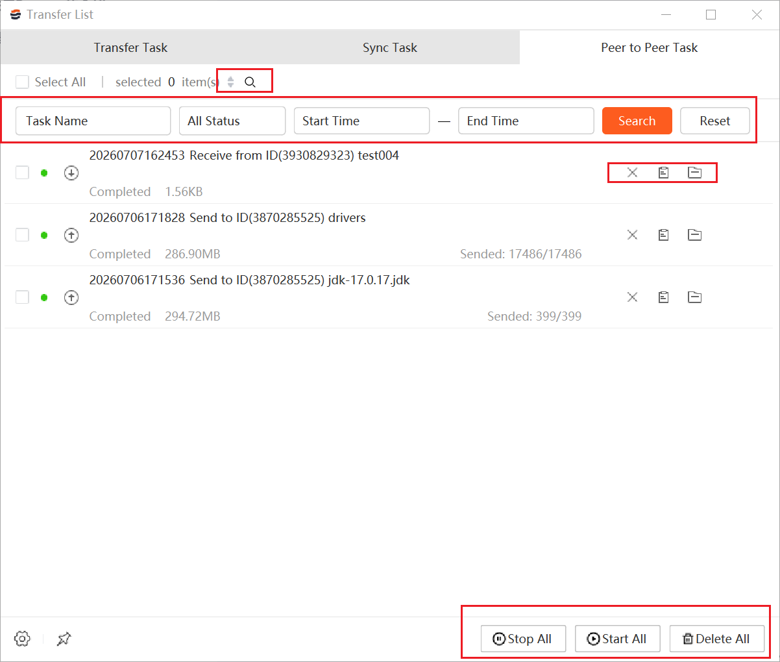The width and height of the screenshot is (780, 662).
Task: Select the 'Receive from ID(3930829323) test004' task title
Action: (294, 155)
